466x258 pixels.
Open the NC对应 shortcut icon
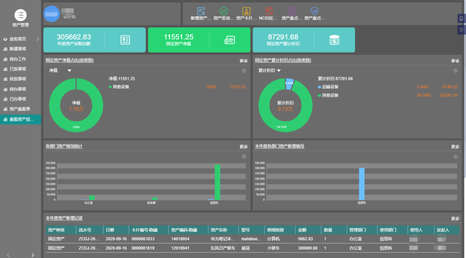(269, 11)
